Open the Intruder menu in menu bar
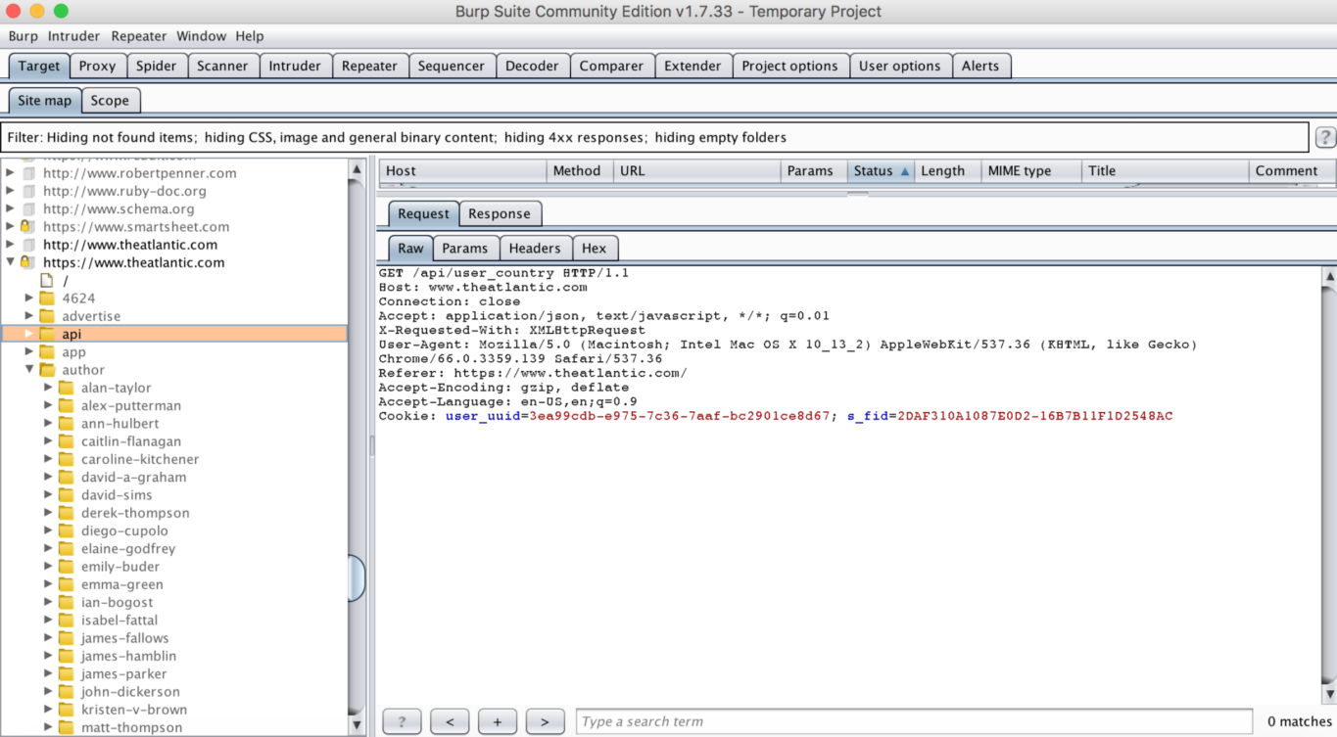Image resolution: width=1337 pixels, height=737 pixels. tap(73, 36)
